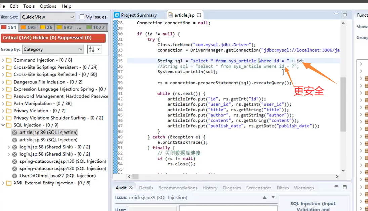Open the Tools menu
Screen dimensions: 368x211
(x=29, y=6)
